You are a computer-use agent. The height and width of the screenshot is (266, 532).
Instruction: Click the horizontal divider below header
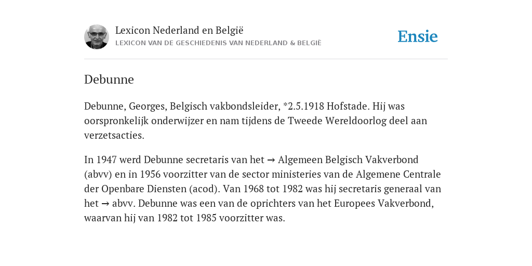[x=266, y=59]
